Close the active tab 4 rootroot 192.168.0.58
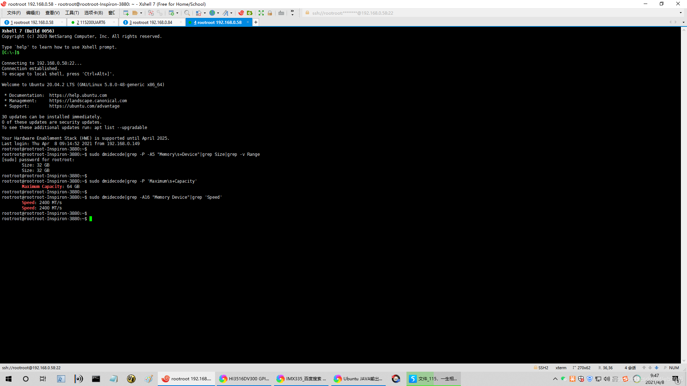The image size is (687, 386). click(248, 22)
